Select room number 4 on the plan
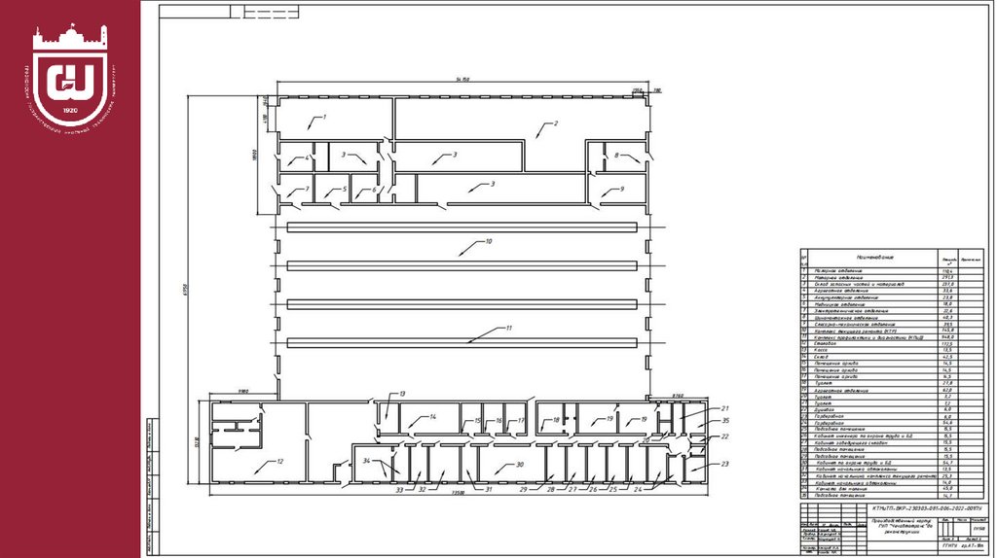Image resolution: width=997 pixels, height=558 pixels. tap(307, 157)
